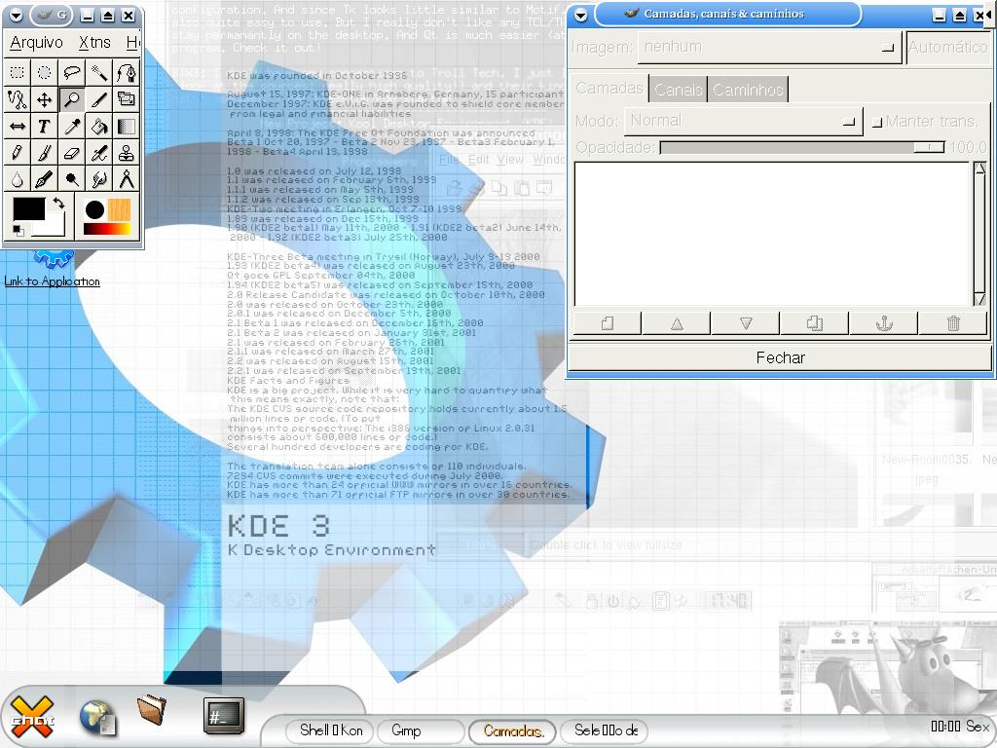Switch to the Camadas tab
Viewport: 997px width, 748px height.
coord(609,88)
